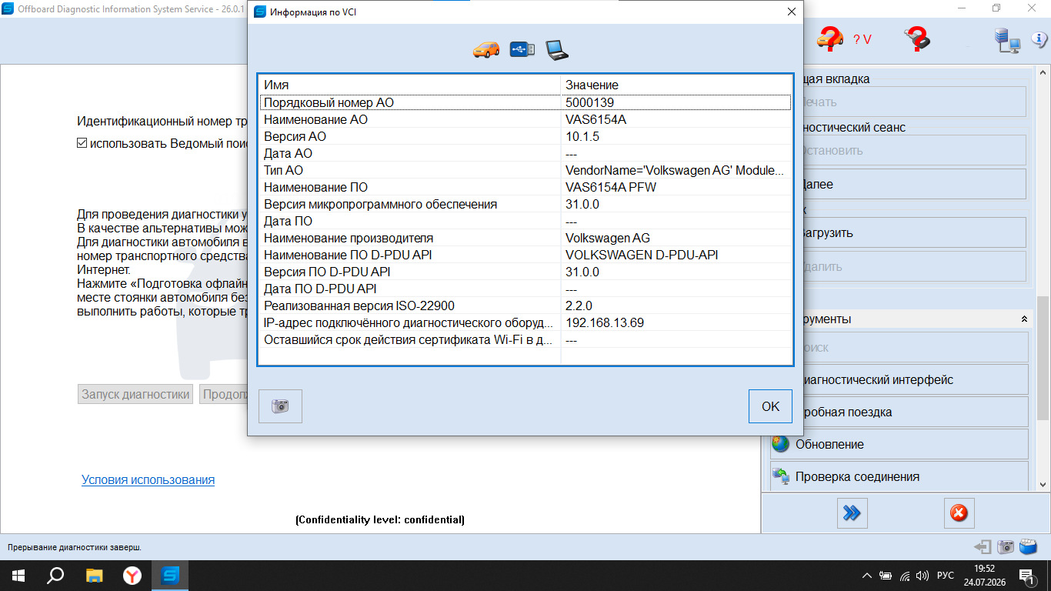
Task: Open the notification center icon
Action: 1026,575
